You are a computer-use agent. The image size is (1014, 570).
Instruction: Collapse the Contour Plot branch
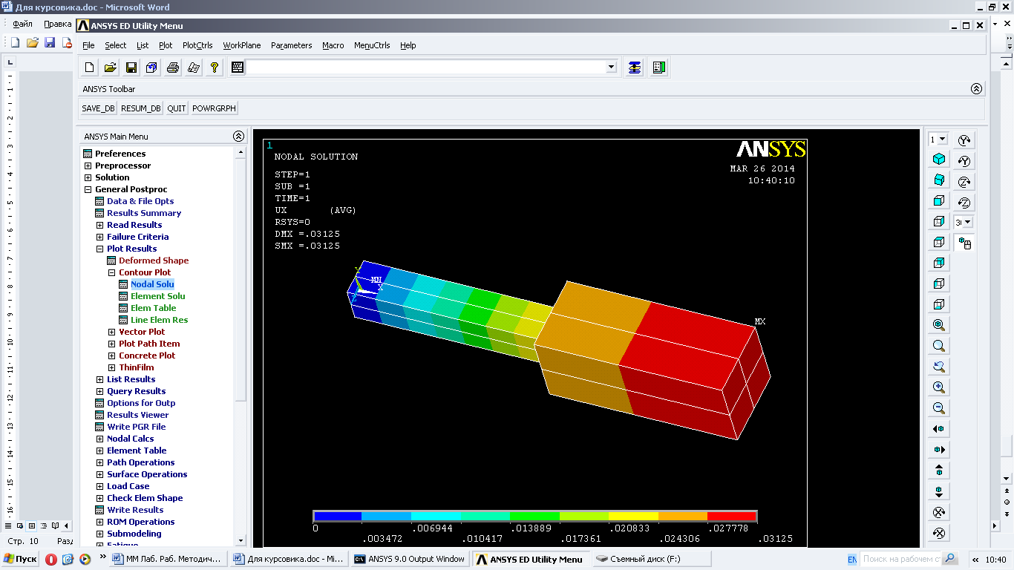(111, 272)
